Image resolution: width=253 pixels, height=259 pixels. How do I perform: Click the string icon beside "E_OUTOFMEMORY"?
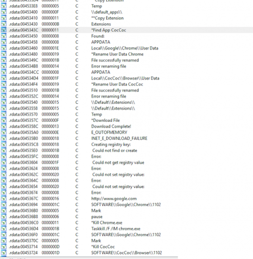pyautogui.click(x=4, y=132)
